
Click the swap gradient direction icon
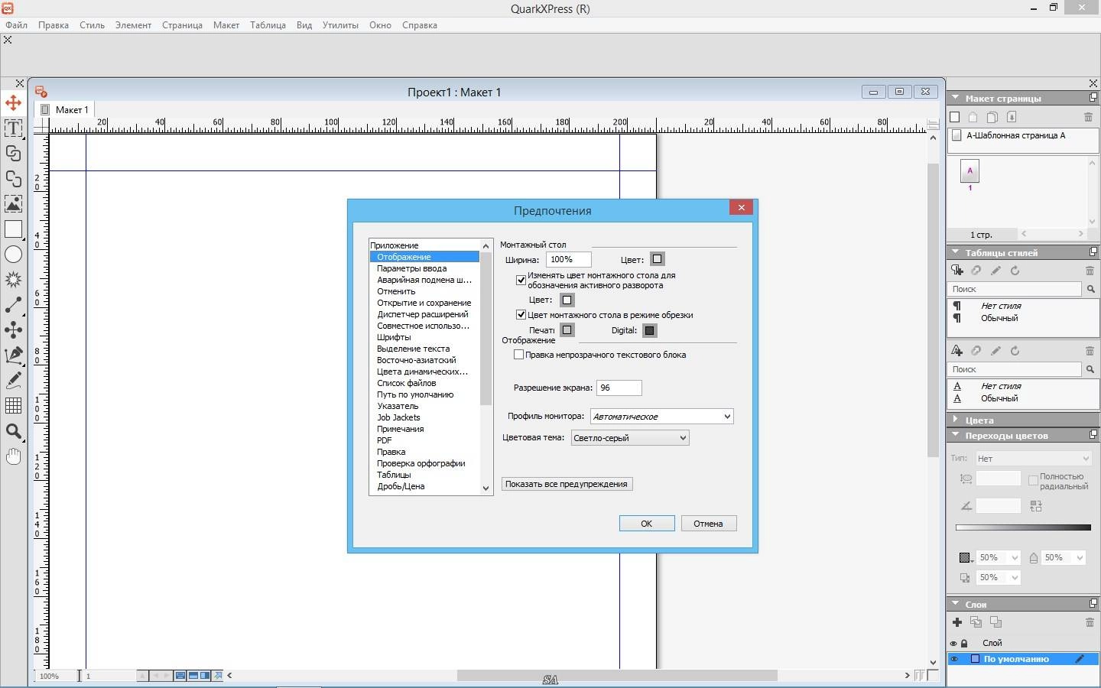1036,506
